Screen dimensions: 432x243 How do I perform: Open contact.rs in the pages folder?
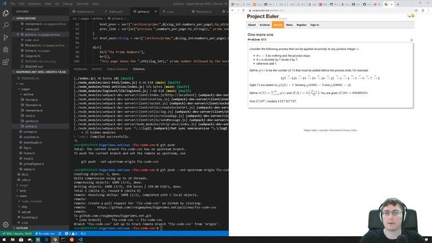pos(30,132)
